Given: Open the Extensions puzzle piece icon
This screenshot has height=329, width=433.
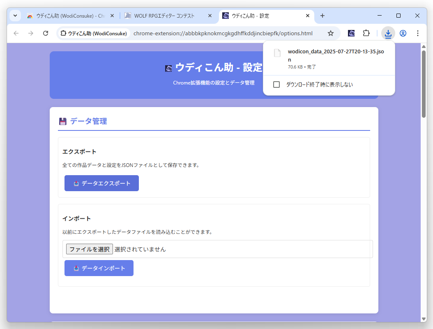Looking at the screenshot, I should tap(366, 33).
